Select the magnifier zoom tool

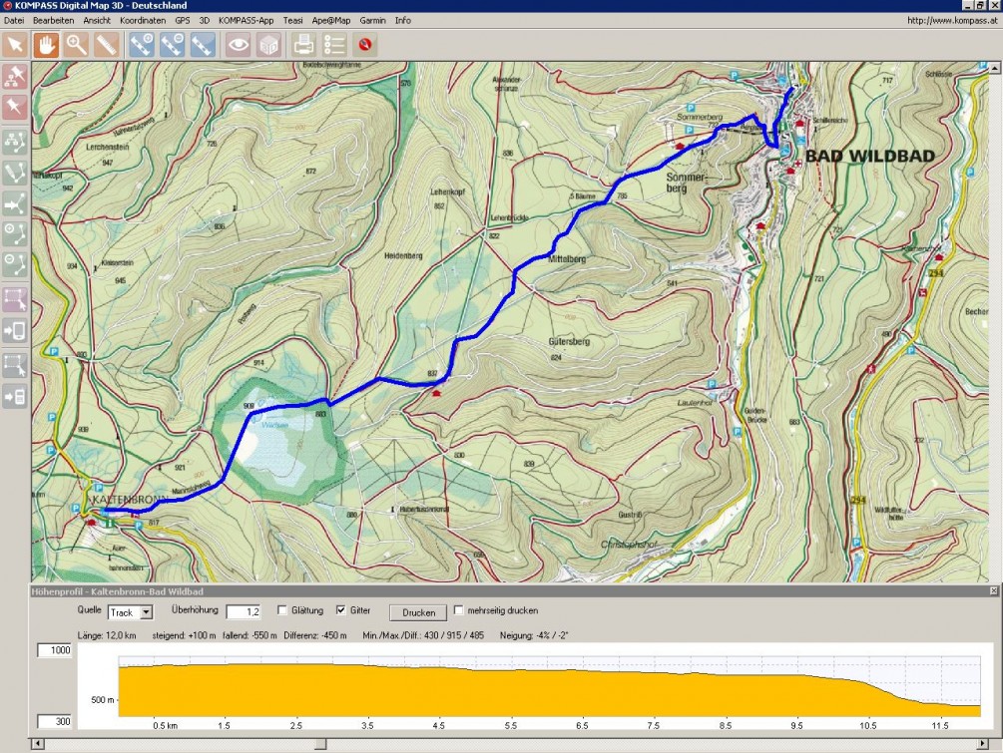point(76,45)
